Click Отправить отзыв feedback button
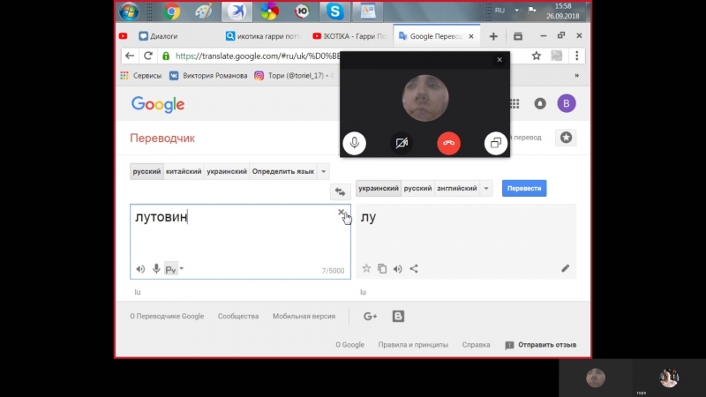Viewport: 706px width, 397px height. (x=541, y=345)
